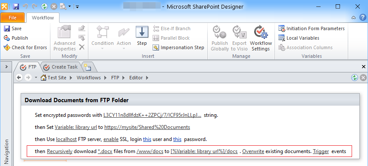The image size is (368, 166).
Task: Open Initiation Form Parameters
Action: click(312, 28)
